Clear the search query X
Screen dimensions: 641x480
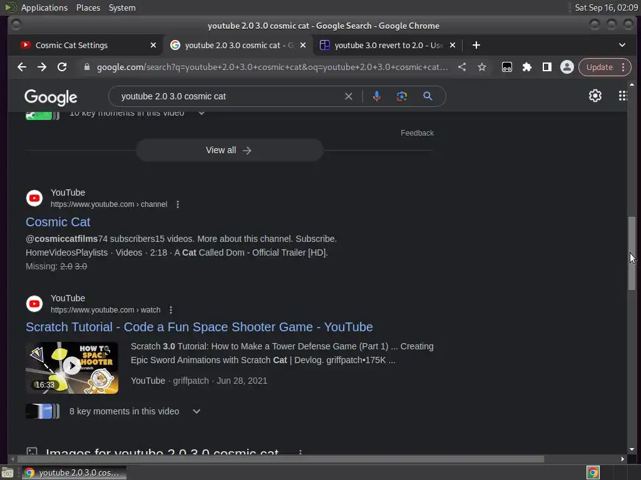coord(349,96)
